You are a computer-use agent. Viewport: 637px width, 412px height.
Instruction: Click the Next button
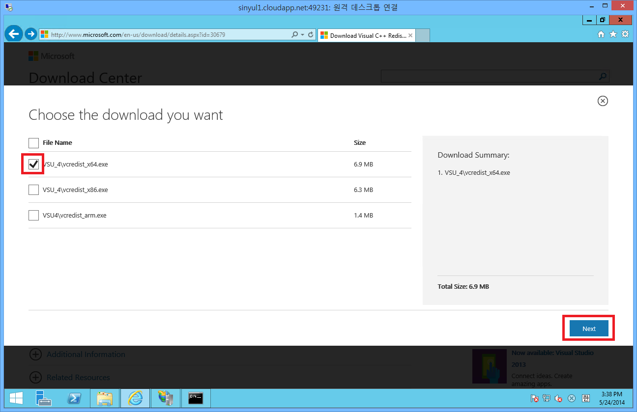[589, 329]
